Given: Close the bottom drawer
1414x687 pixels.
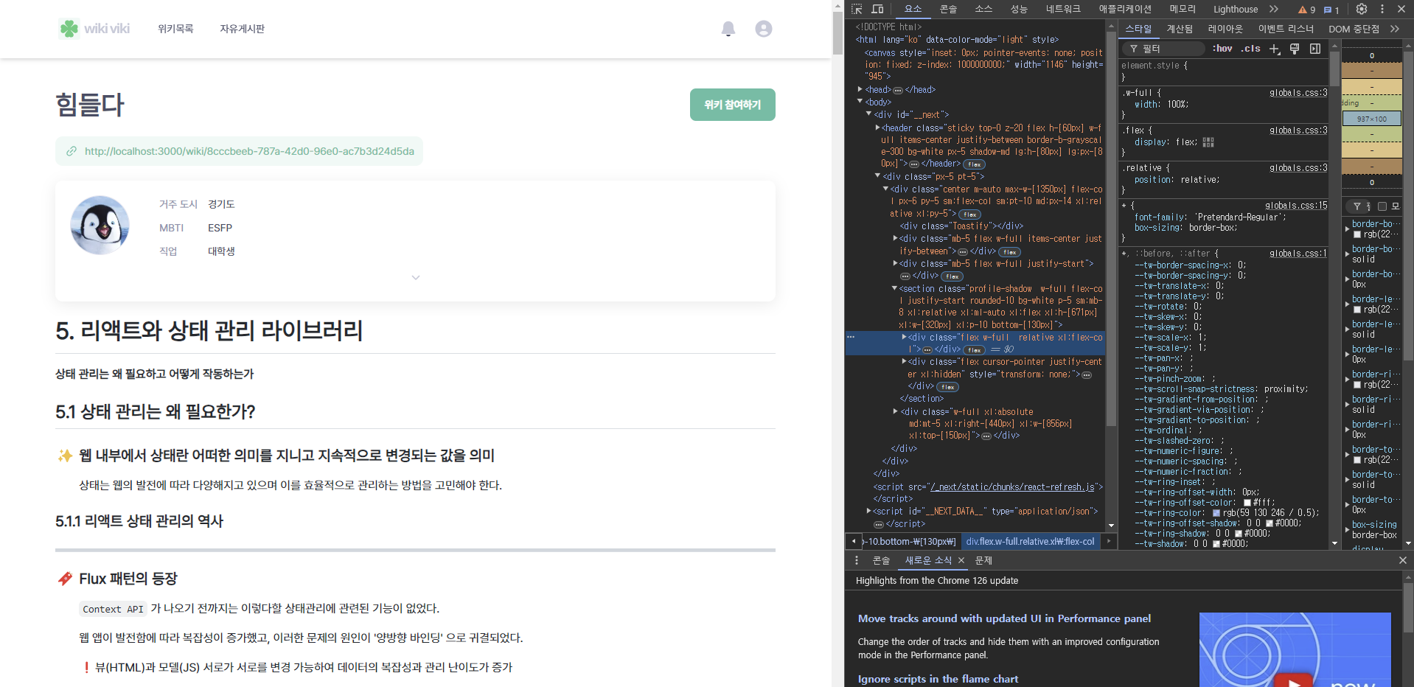Looking at the screenshot, I should click(x=1402, y=560).
